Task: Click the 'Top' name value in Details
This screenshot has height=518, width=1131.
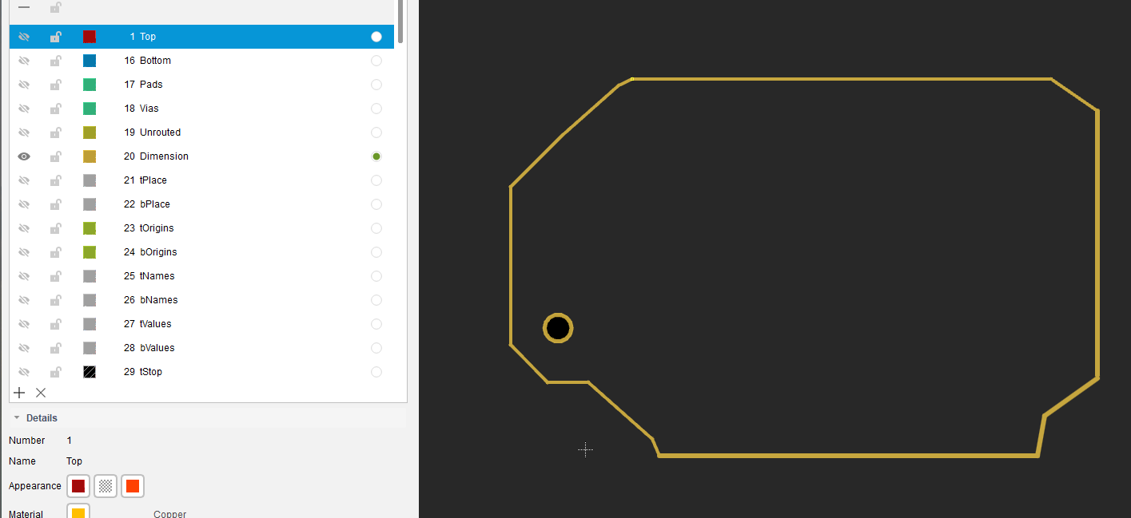Action: (x=74, y=461)
